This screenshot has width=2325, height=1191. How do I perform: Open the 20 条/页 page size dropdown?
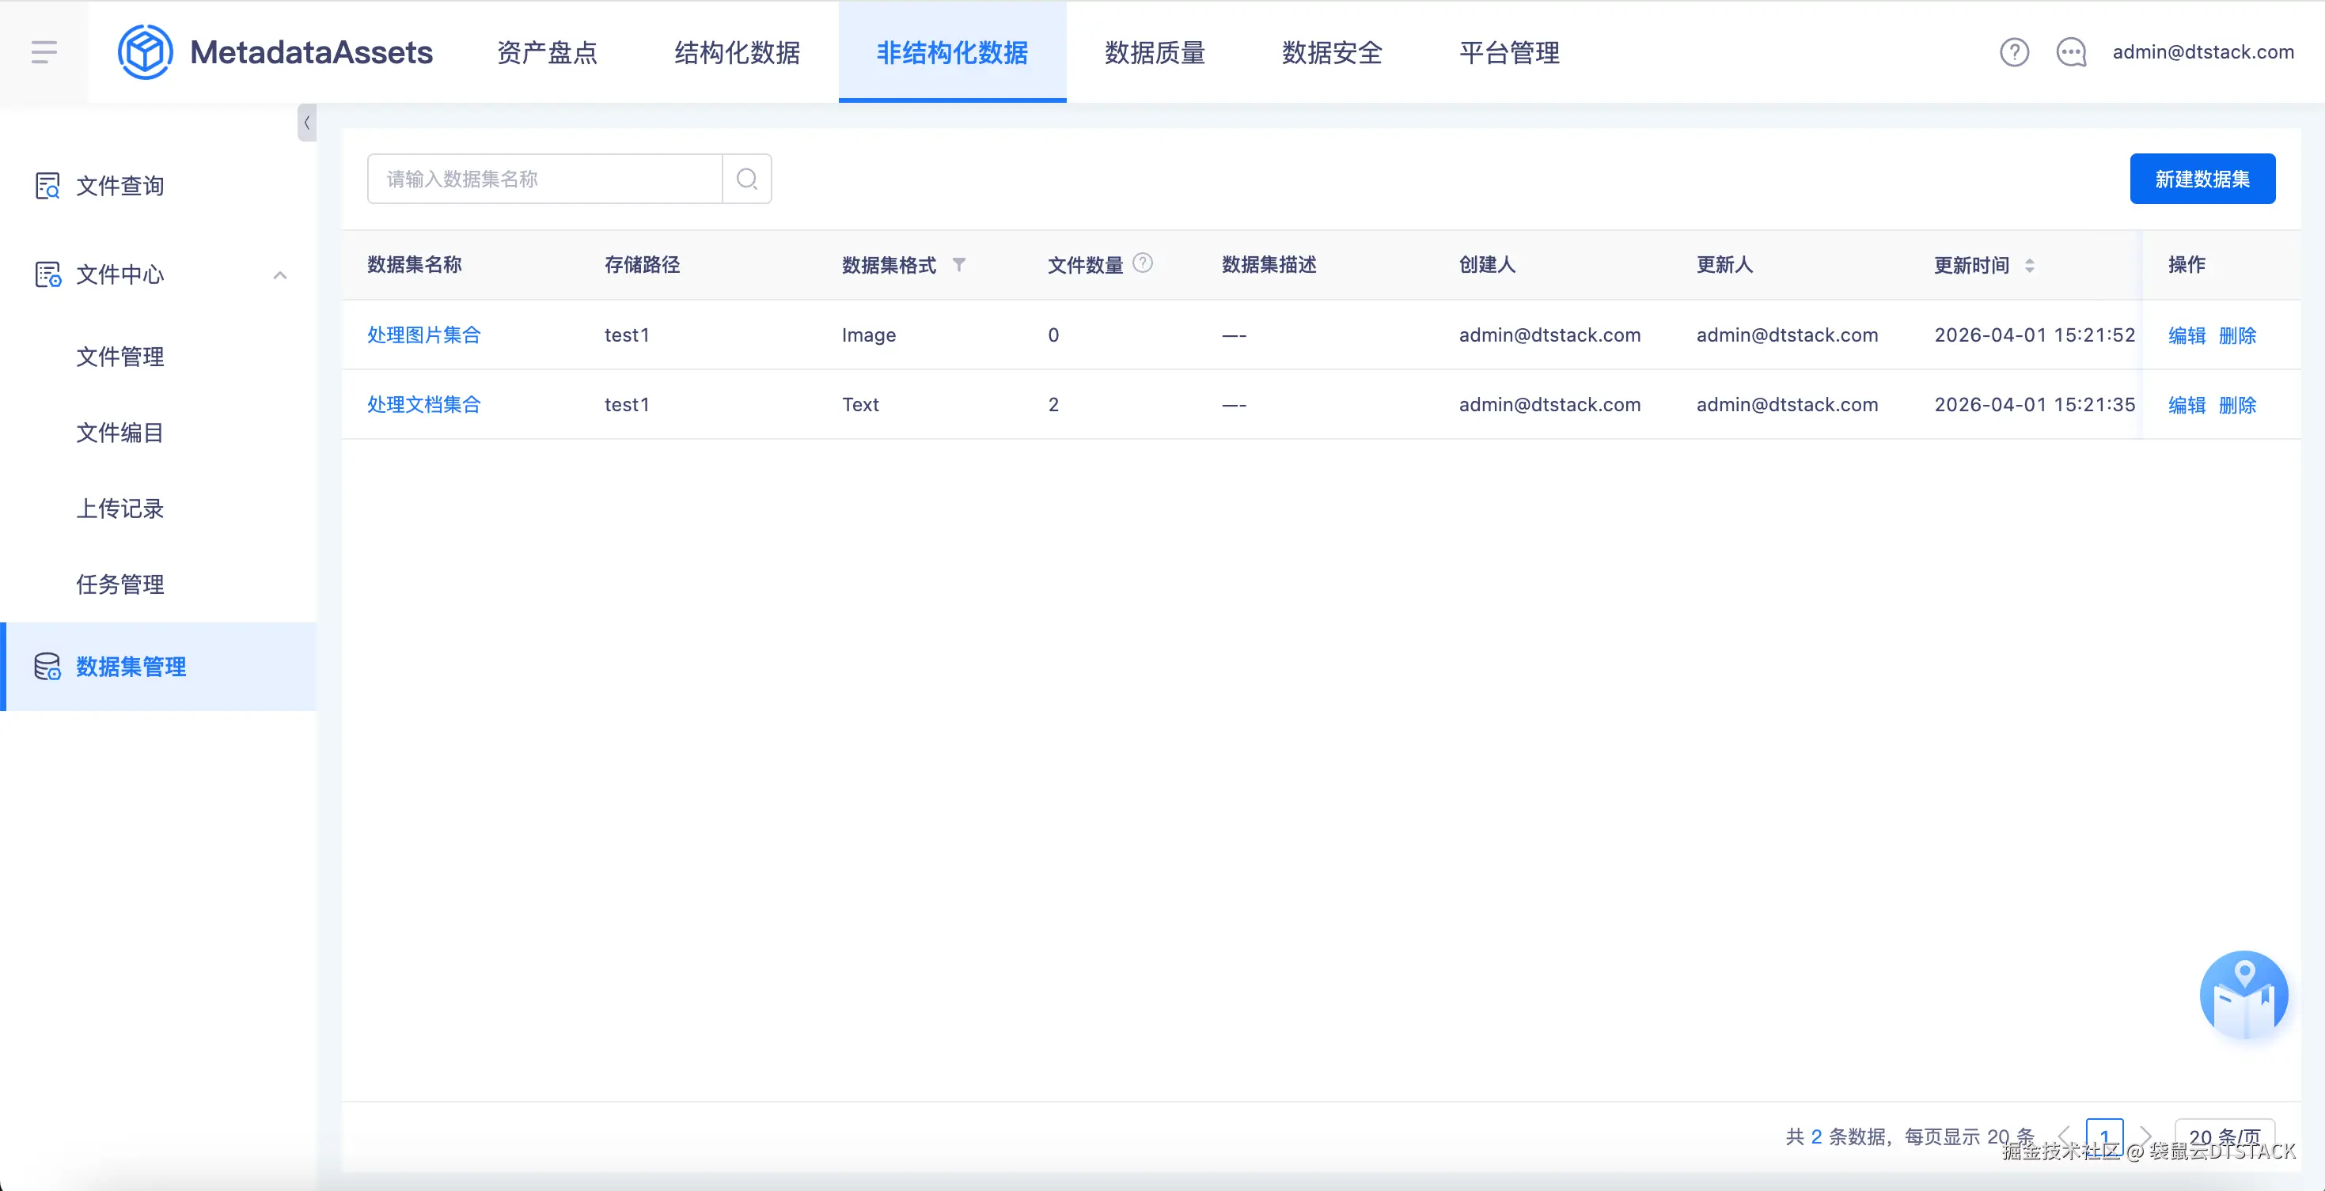pos(2224,1135)
